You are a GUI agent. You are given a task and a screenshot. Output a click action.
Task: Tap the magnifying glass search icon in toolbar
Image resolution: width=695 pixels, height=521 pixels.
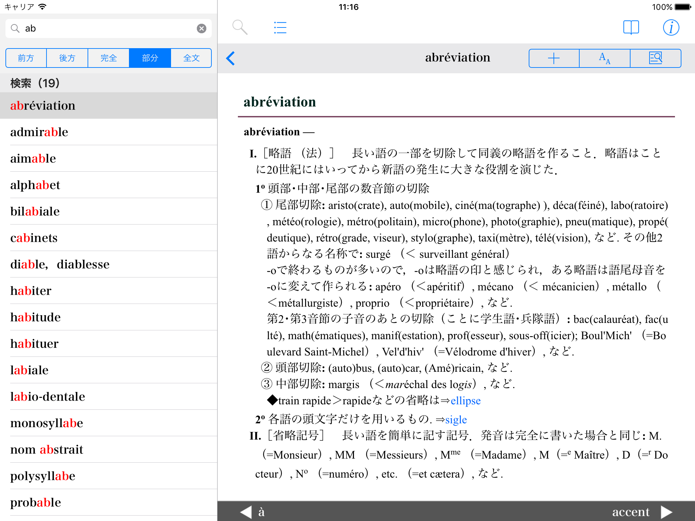coord(240,27)
